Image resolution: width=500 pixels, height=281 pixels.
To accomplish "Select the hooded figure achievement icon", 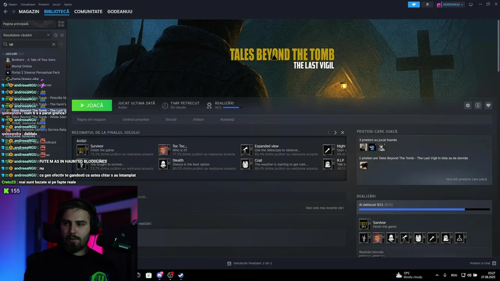I will coord(391,238).
